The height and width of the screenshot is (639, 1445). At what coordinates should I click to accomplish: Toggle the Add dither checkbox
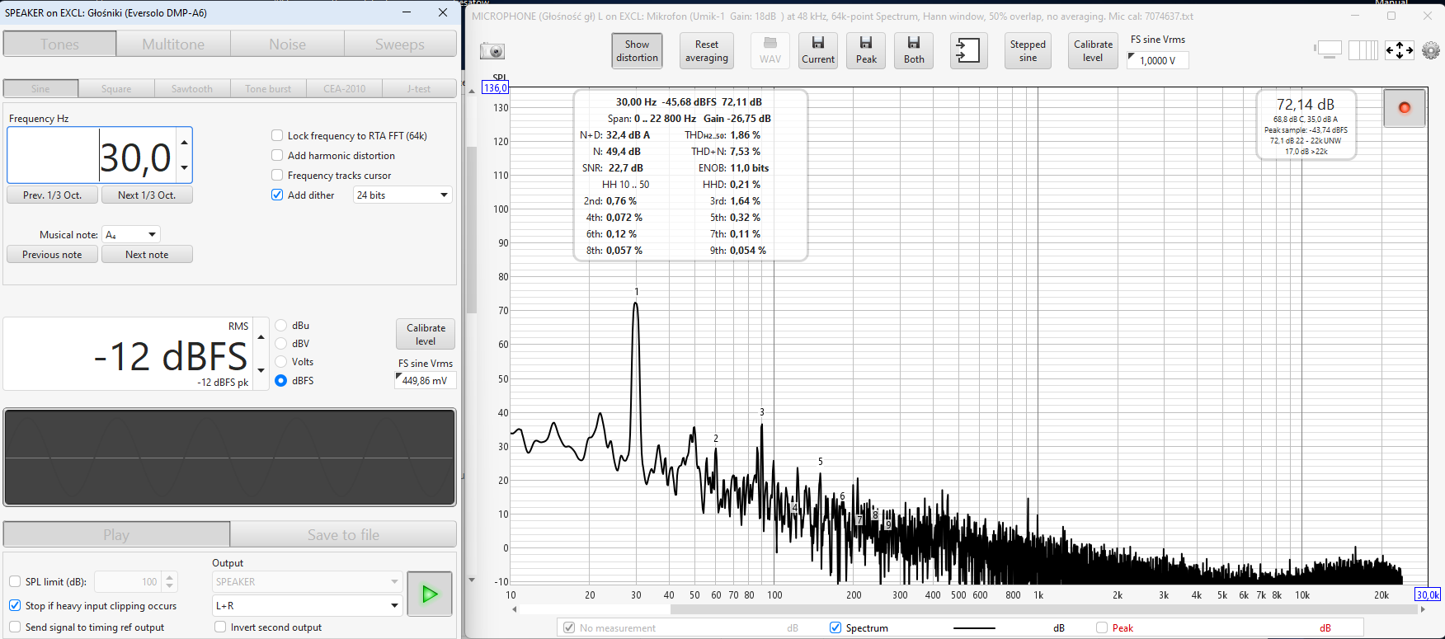[277, 195]
